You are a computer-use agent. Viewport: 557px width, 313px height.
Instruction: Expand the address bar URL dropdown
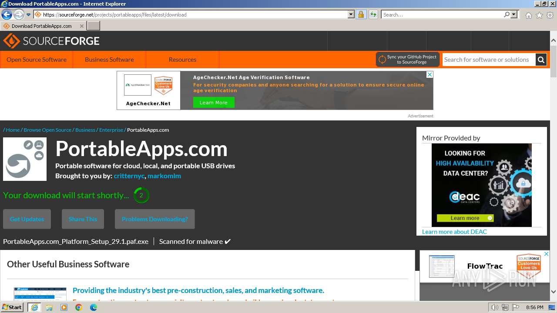click(x=351, y=15)
